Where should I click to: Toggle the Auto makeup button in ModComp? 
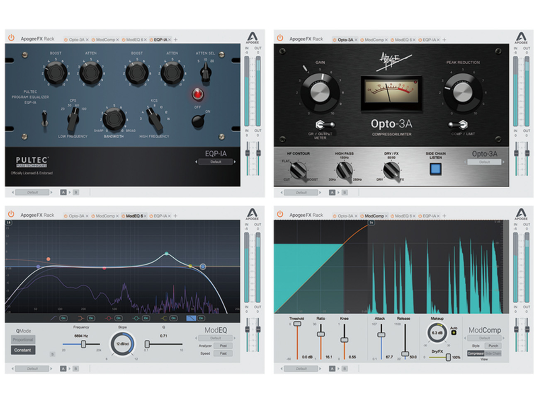[x=454, y=332]
